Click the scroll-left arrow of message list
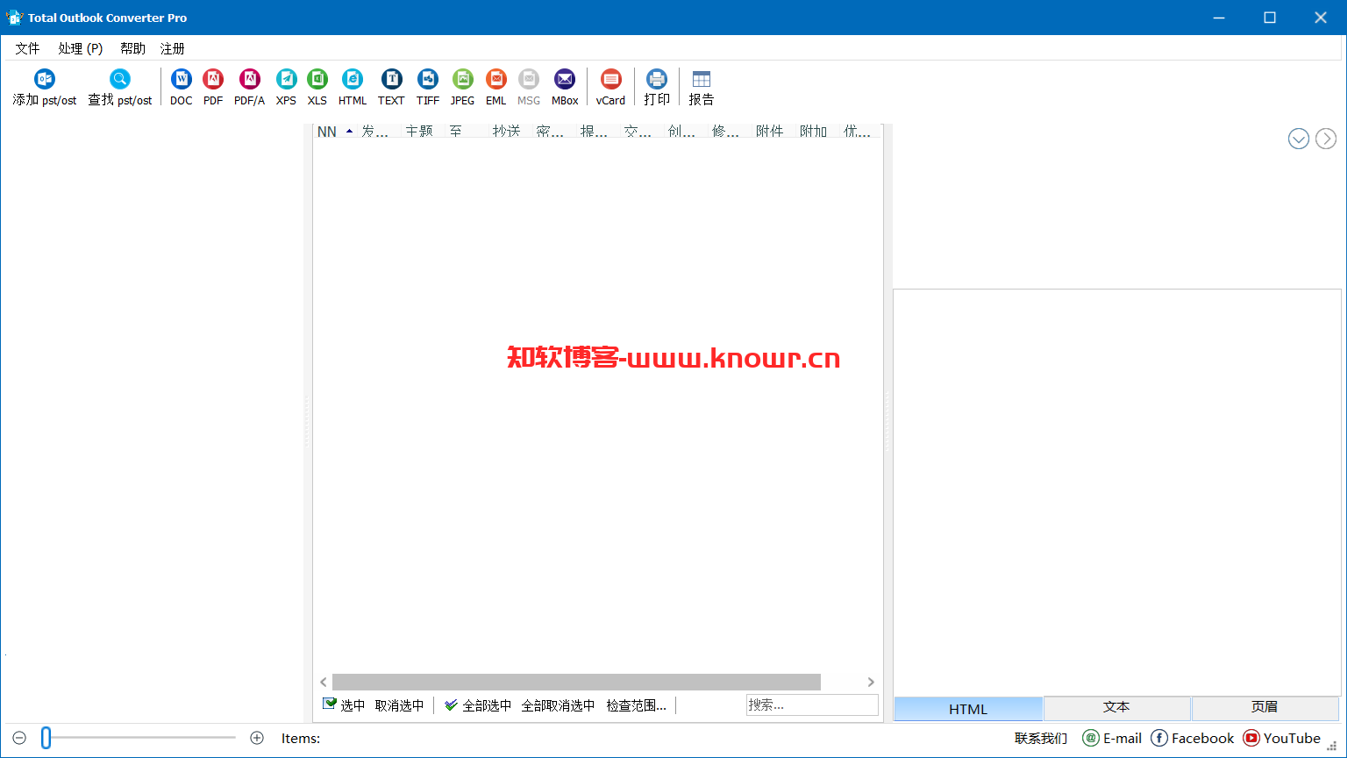The image size is (1347, 758). coord(324,682)
